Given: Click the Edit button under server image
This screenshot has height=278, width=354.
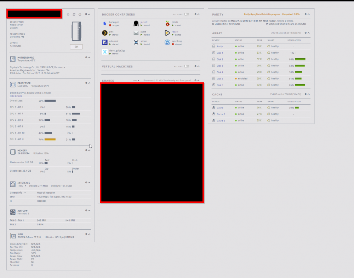Looking at the screenshot, I should pyautogui.click(x=76, y=47).
